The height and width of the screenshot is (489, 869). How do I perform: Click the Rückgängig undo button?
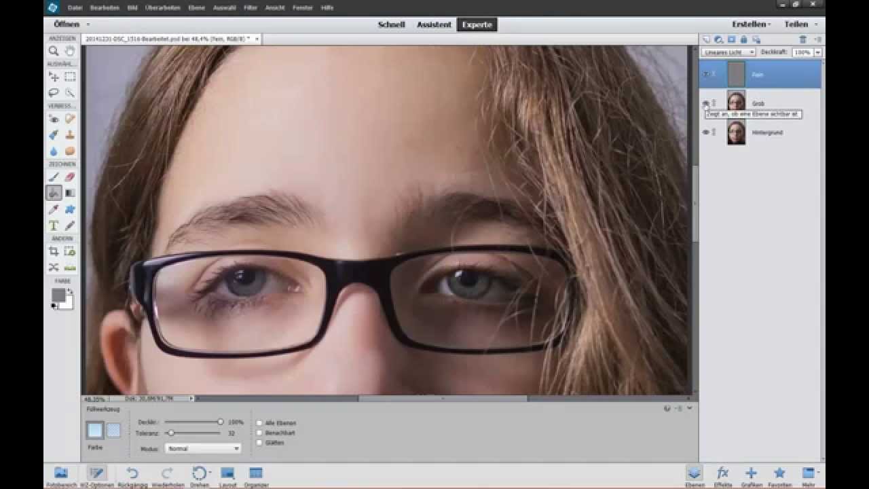click(x=132, y=476)
